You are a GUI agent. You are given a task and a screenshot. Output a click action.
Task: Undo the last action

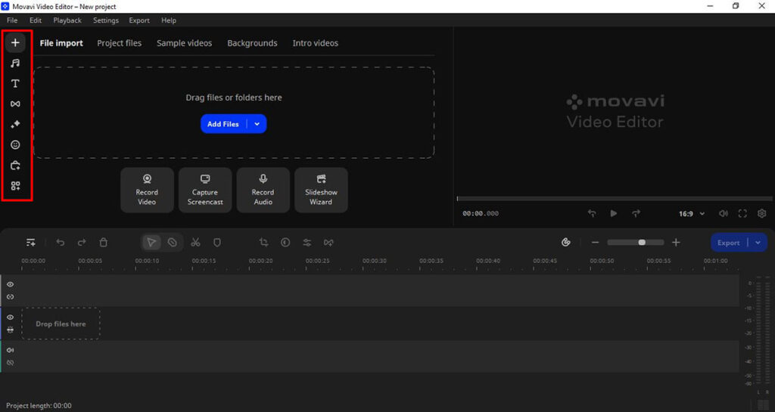pos(61,242)
